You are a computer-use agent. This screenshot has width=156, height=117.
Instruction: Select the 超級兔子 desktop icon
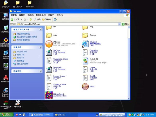(18, 104)
